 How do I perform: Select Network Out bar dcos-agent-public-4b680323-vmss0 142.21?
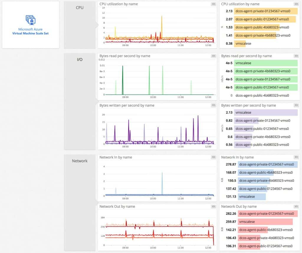[253, 230]
